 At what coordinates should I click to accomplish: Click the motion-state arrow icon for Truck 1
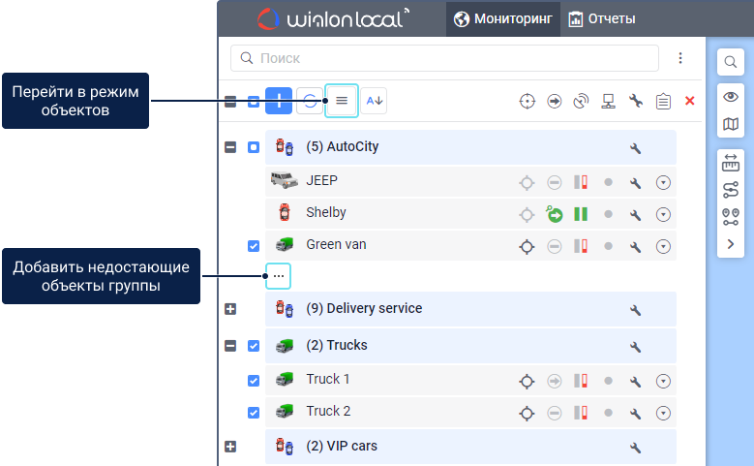coord(555,382)
